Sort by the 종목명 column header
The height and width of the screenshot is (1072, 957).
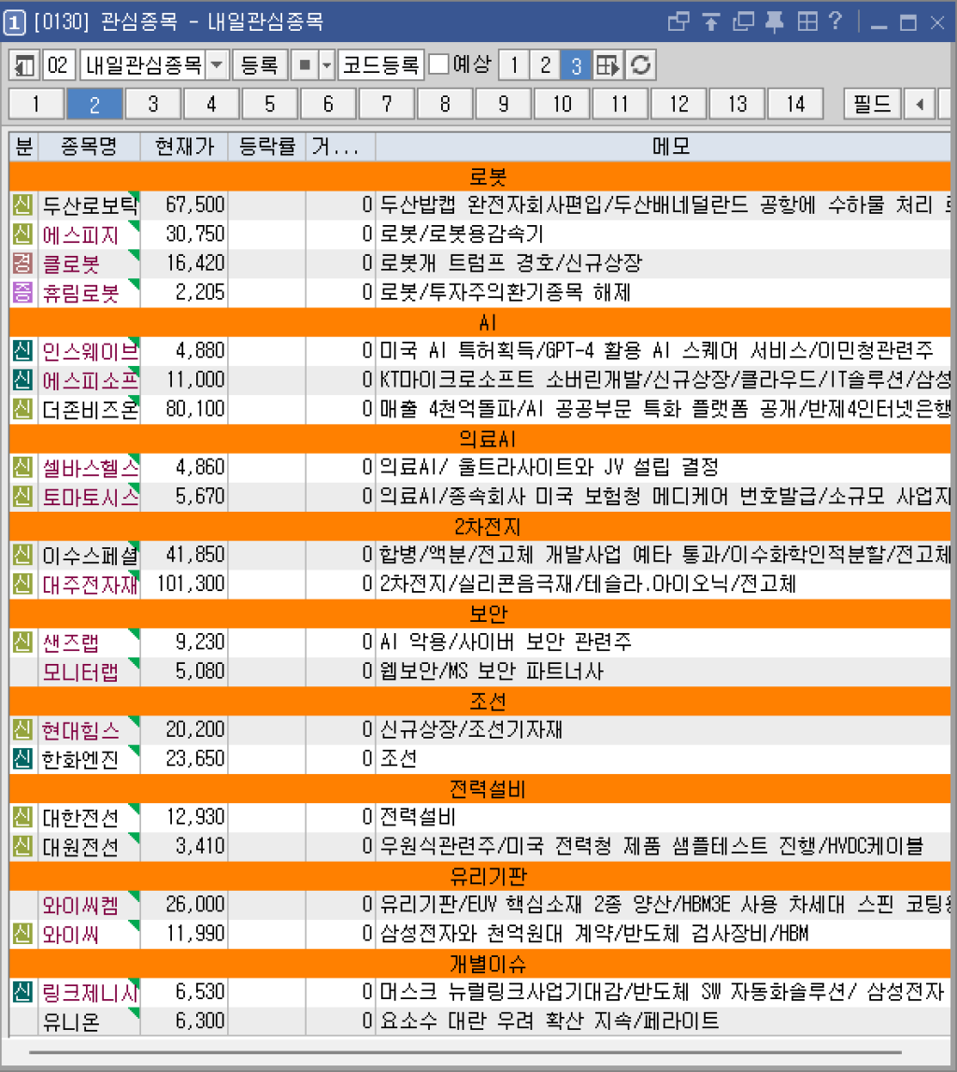coord(89,147)
